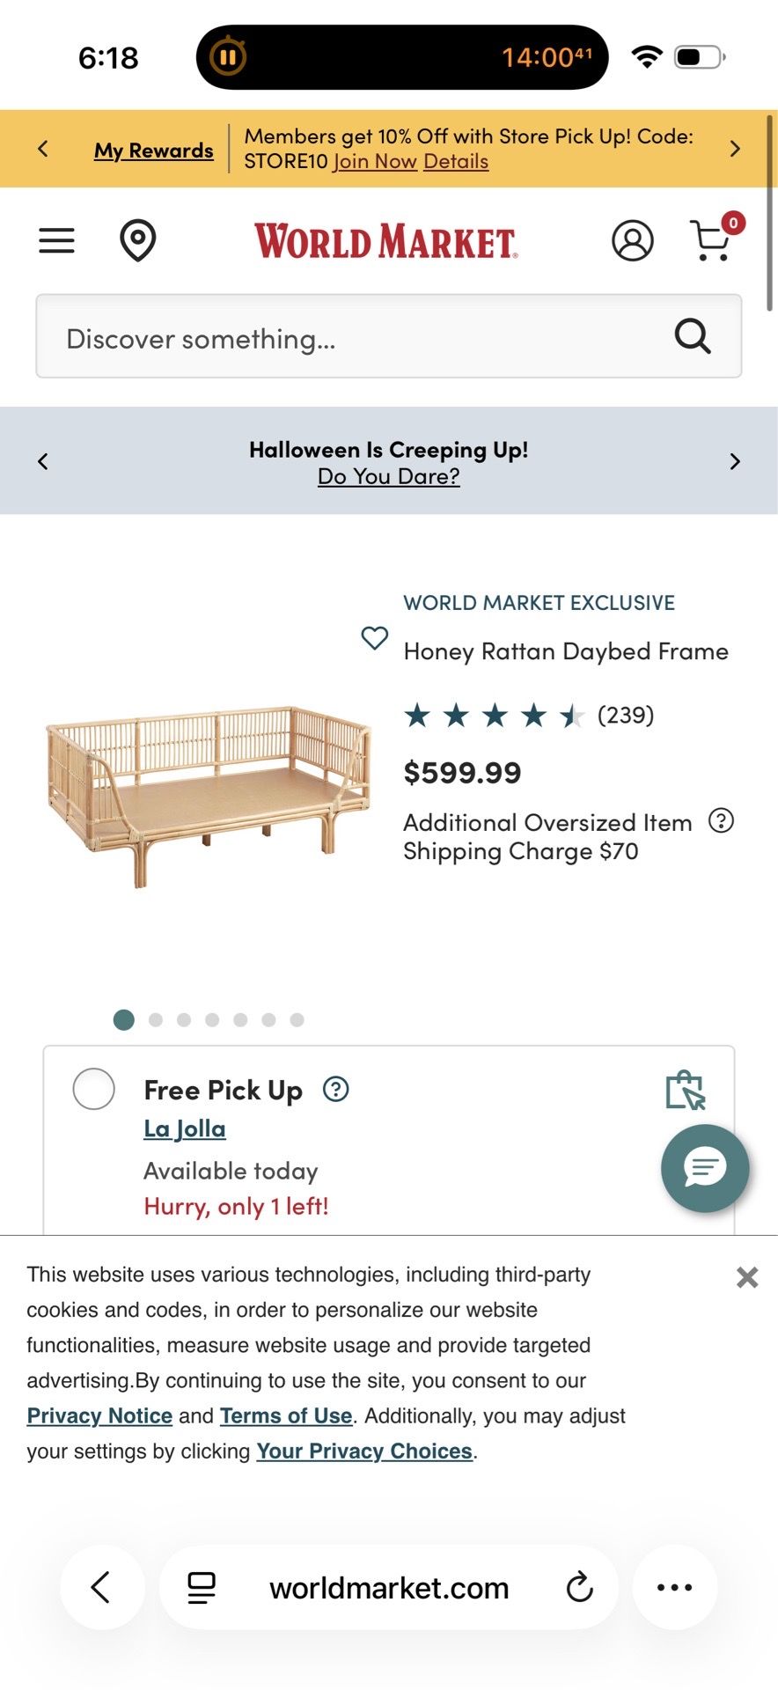The height and width of the screenshot is (1690, 778).
Task: Tap the search magnifier icon
Action: click(692, 336)
